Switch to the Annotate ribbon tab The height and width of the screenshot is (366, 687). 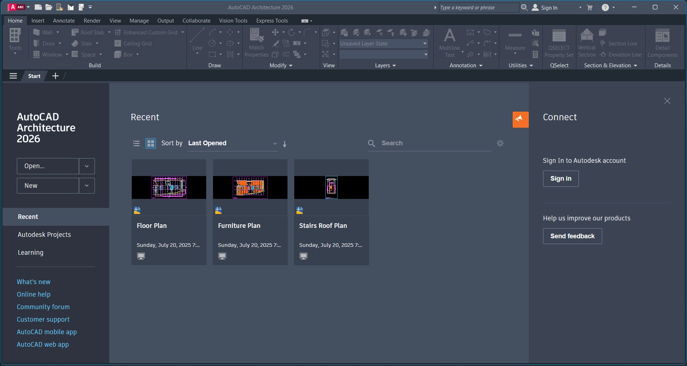click(64, 21)
